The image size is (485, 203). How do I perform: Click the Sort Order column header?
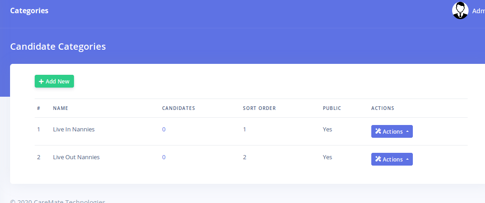259,109
